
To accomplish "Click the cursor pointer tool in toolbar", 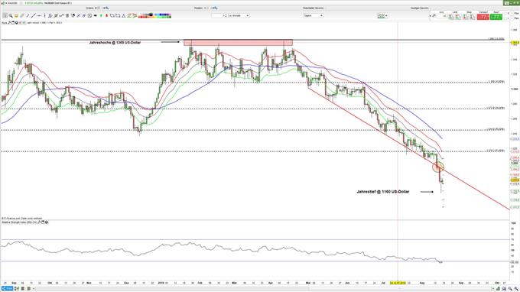I will [5, 15].
